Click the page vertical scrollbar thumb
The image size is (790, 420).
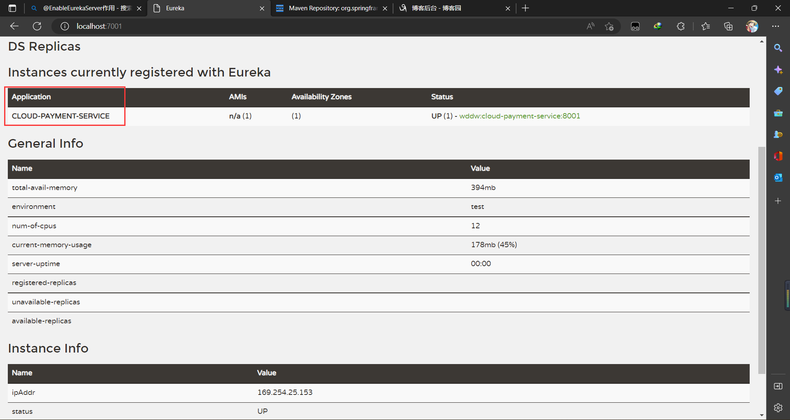762,259
